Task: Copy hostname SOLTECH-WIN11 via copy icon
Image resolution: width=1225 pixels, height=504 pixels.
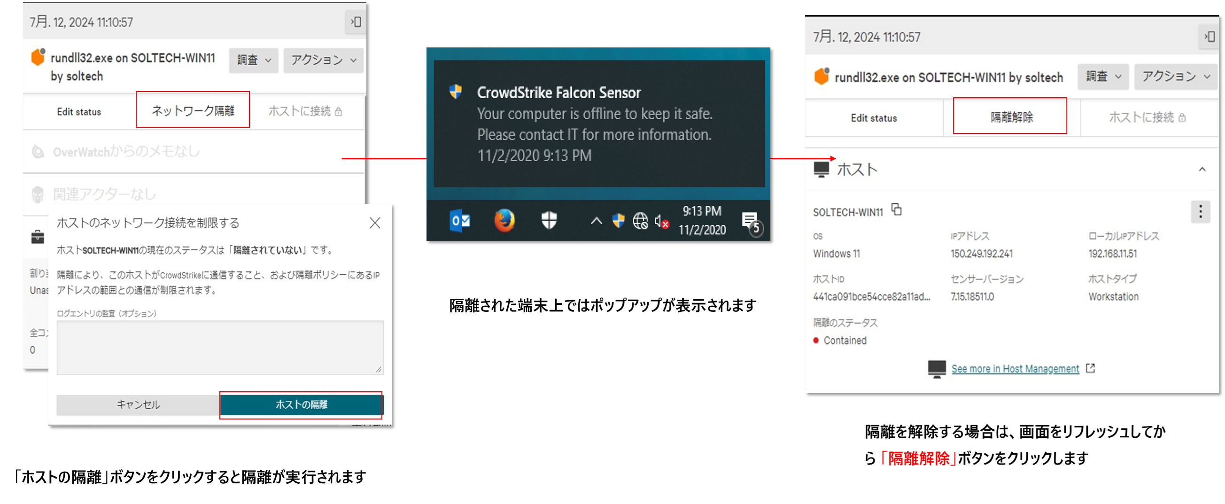Action: (x=896, y=209)
